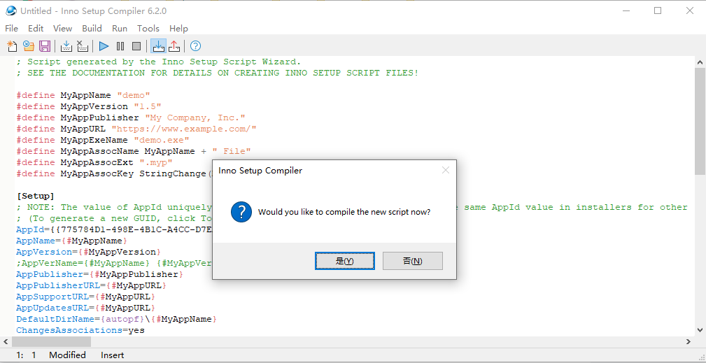Click the MyAppAssocExt ".myp" line

pos(94,162)
